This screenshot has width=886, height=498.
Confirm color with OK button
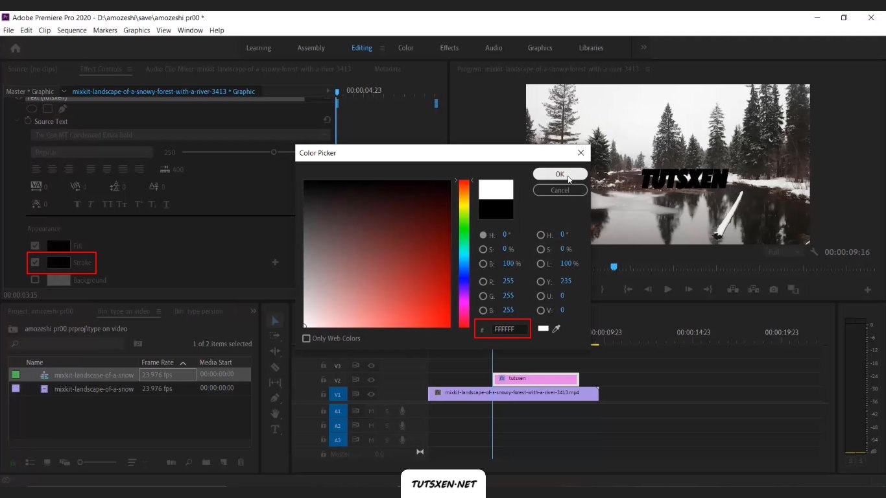(x=560, y=174)
